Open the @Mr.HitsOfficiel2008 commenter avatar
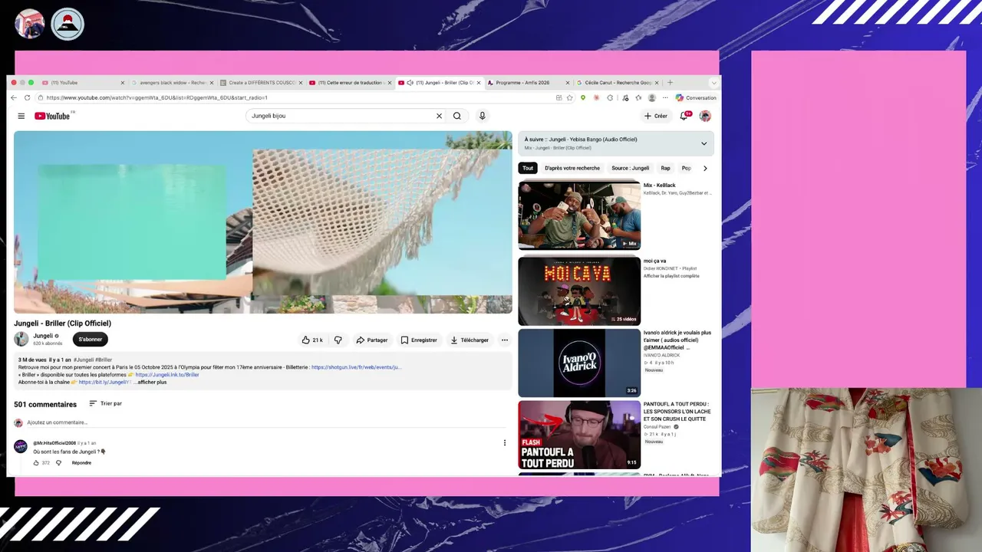Screen dimensions: 982x552 click(21, 446)
